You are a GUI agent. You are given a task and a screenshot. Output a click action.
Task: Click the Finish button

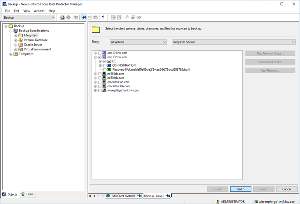pos(264,189)
